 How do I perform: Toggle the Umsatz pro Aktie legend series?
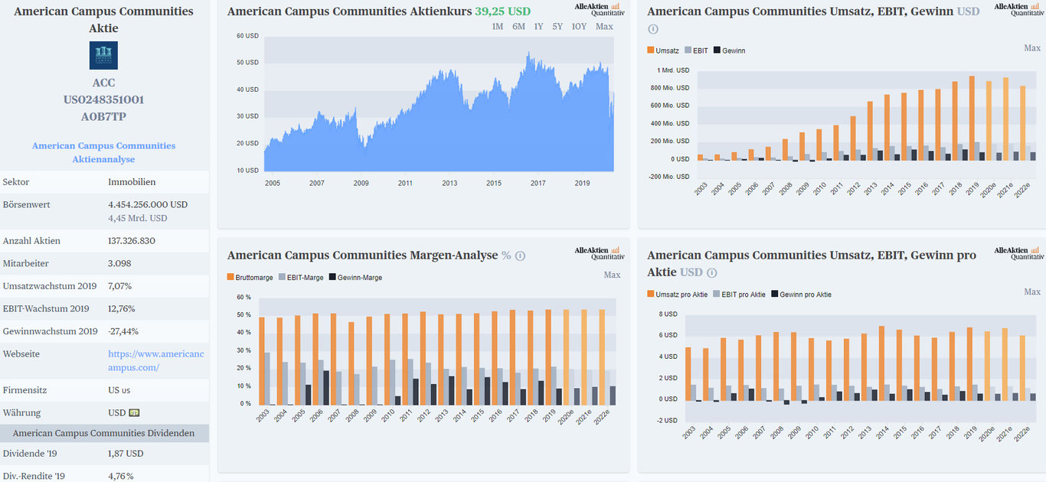(x=678, y=294)
